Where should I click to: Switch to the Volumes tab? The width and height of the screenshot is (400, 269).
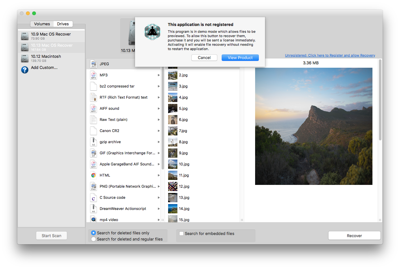tap(42, 24)
